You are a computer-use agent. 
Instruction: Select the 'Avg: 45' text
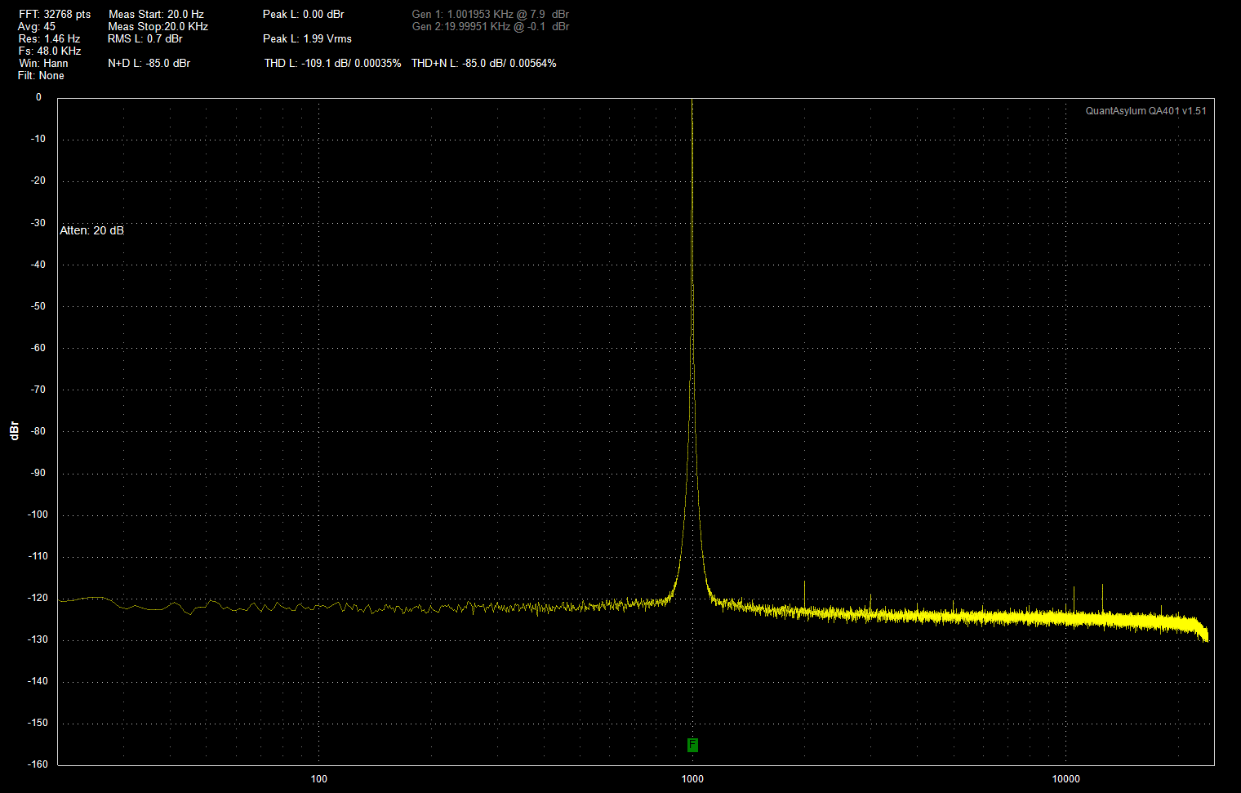[x=37, y=26]
